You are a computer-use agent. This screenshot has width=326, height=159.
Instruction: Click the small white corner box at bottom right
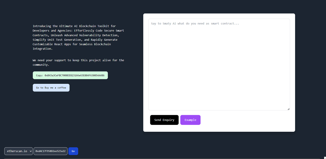pos(325,158)
